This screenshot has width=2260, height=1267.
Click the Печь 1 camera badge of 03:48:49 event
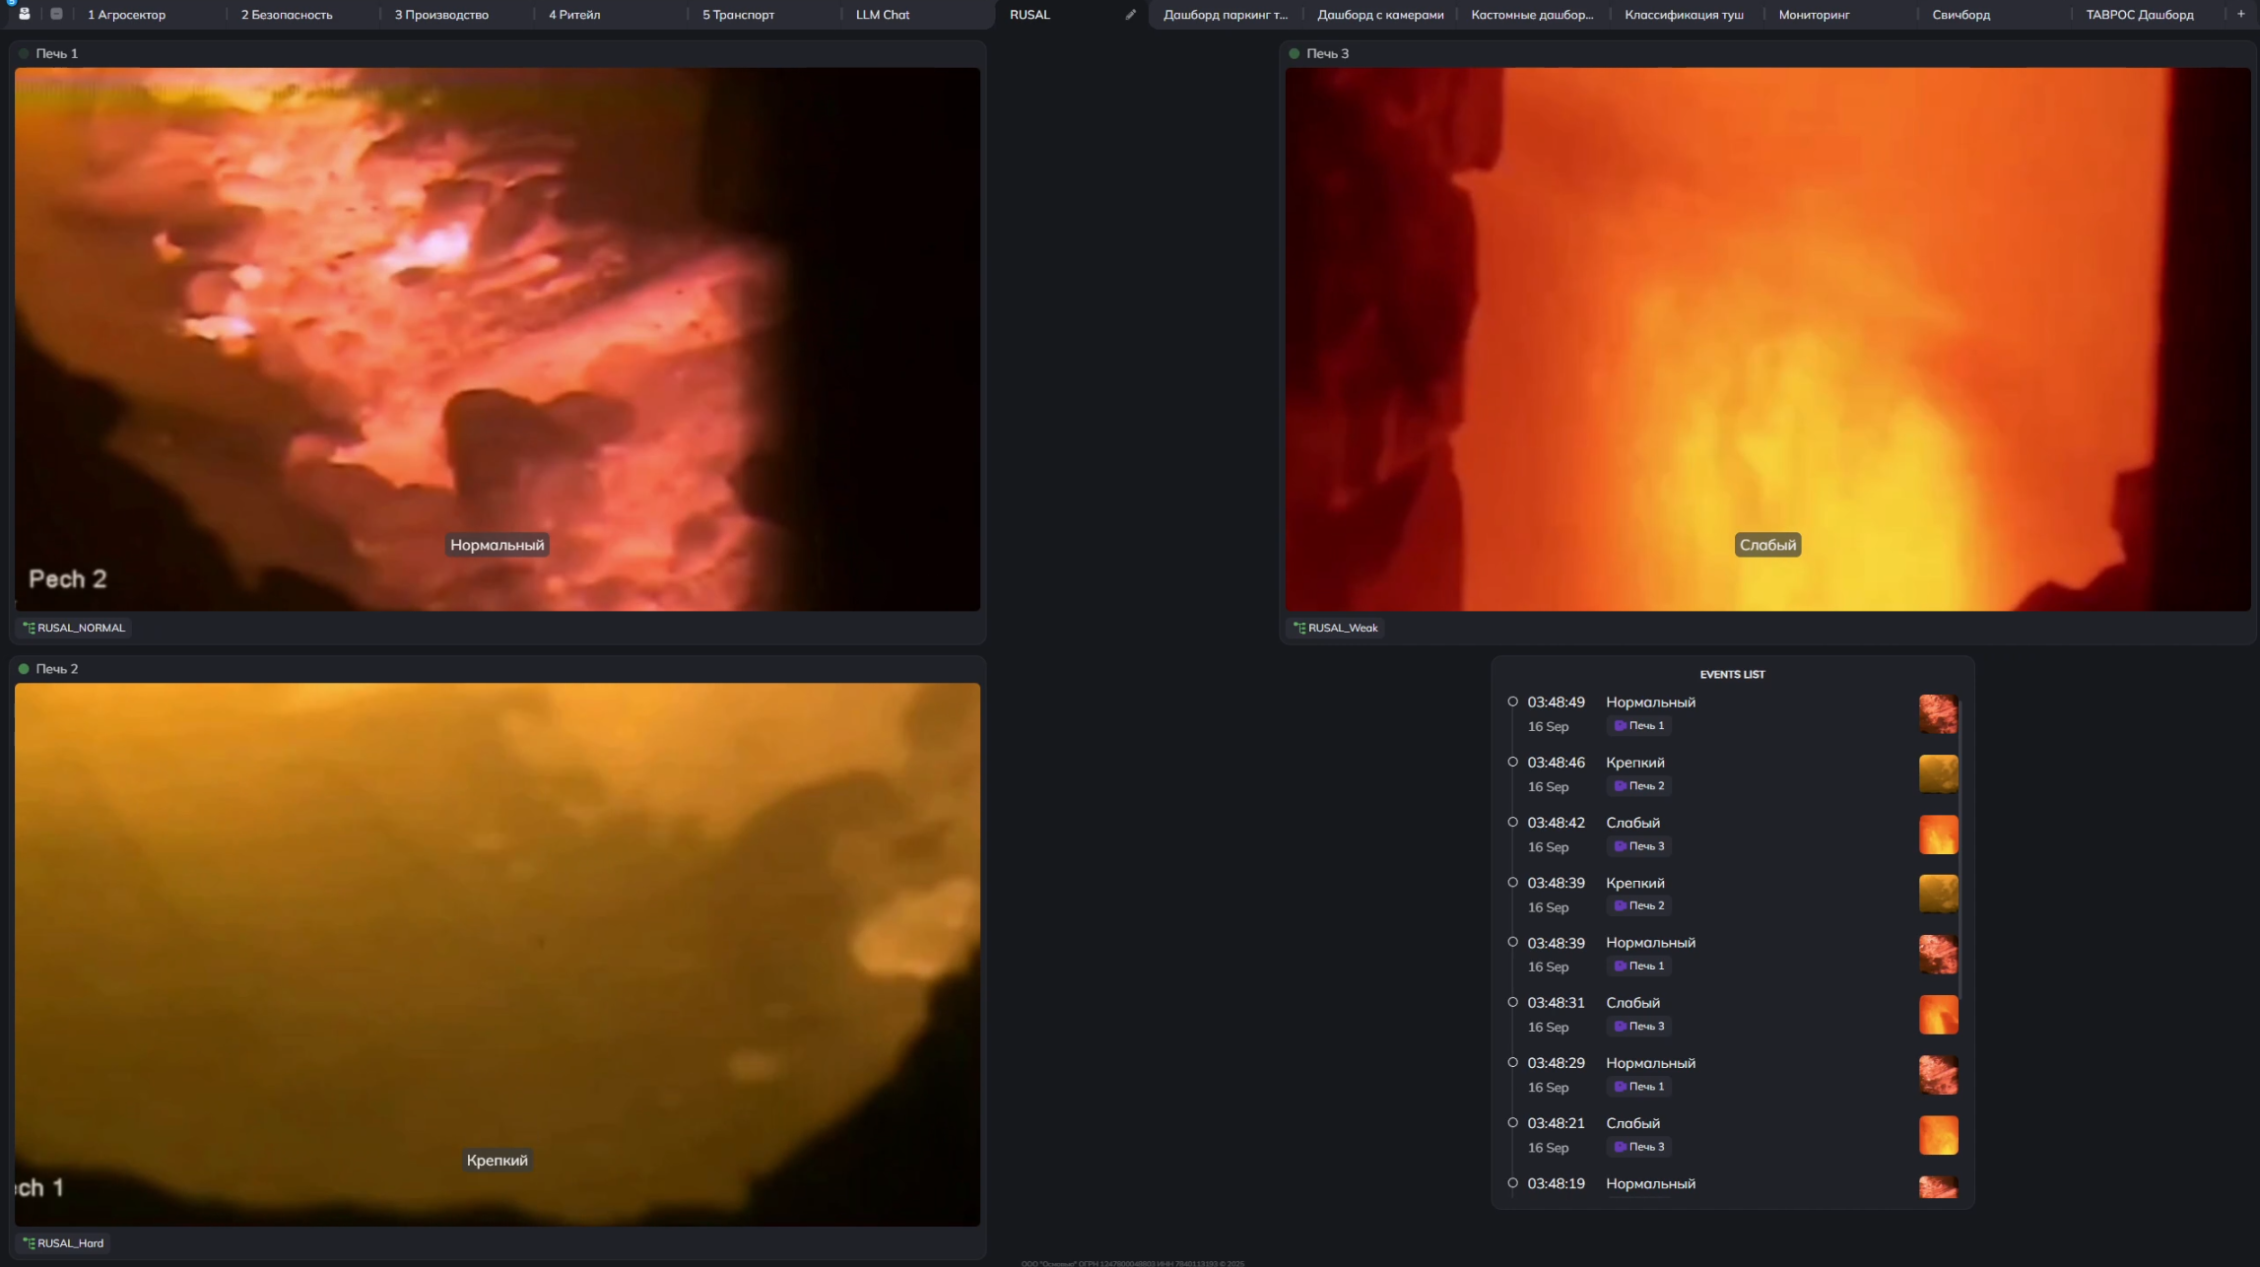1639,726
